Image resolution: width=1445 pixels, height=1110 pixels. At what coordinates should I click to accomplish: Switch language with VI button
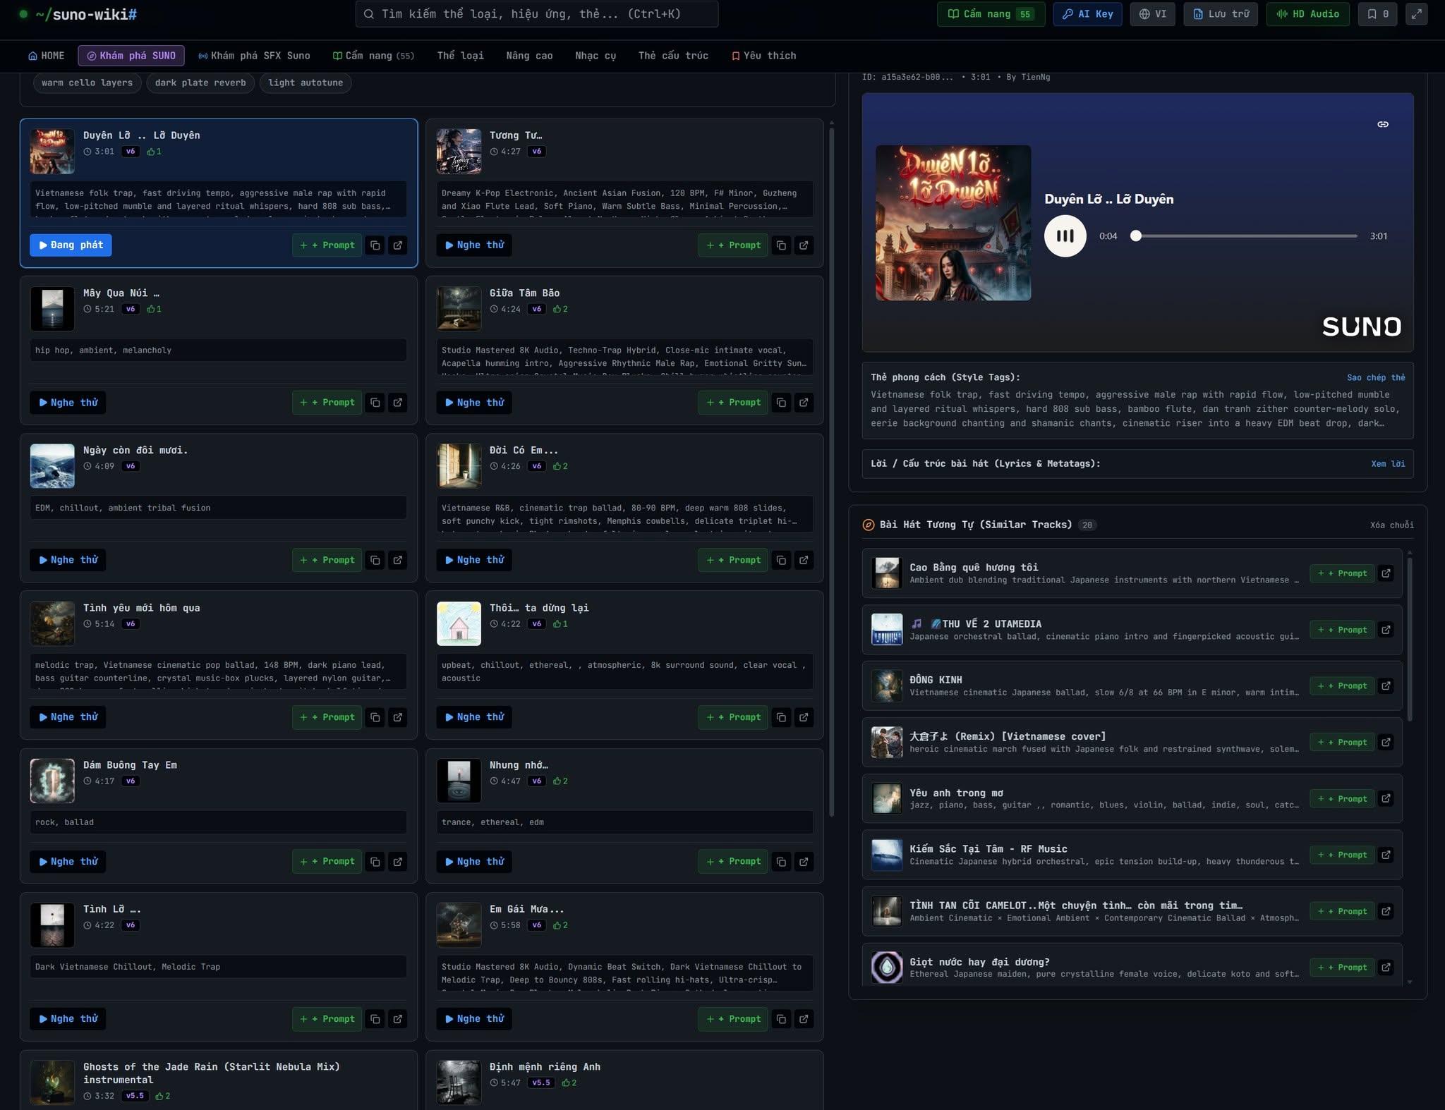(1152, 14)
